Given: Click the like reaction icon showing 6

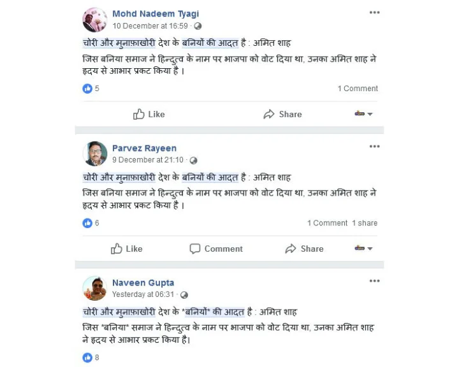Looking at the screenshot, I should click(x=87, y=223).
